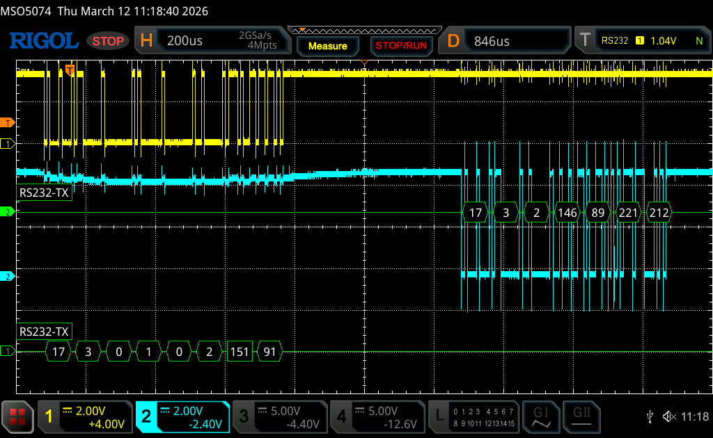
Task: Open the function navigation menu icon
Action: point(17,416)
